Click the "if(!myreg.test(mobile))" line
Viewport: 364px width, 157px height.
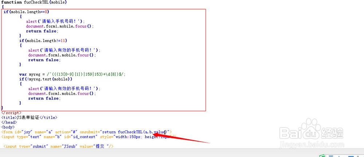(46, 79)
